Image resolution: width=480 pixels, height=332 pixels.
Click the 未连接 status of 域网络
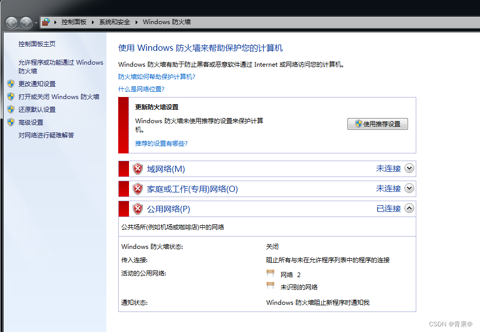click(x=389, y=168)
